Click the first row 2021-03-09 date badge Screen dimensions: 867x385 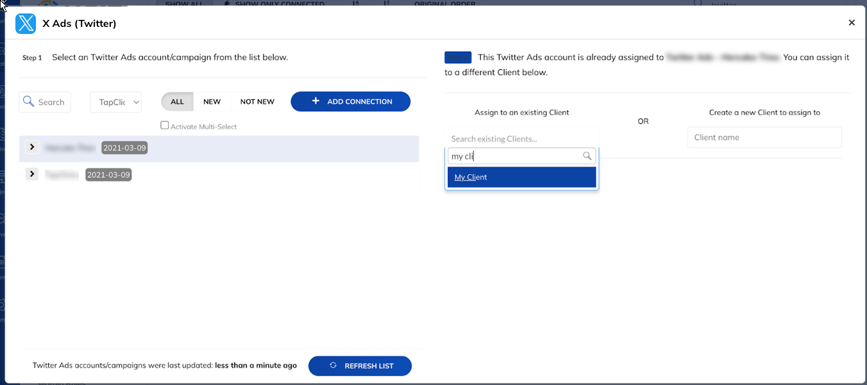(x=125, y=148)
